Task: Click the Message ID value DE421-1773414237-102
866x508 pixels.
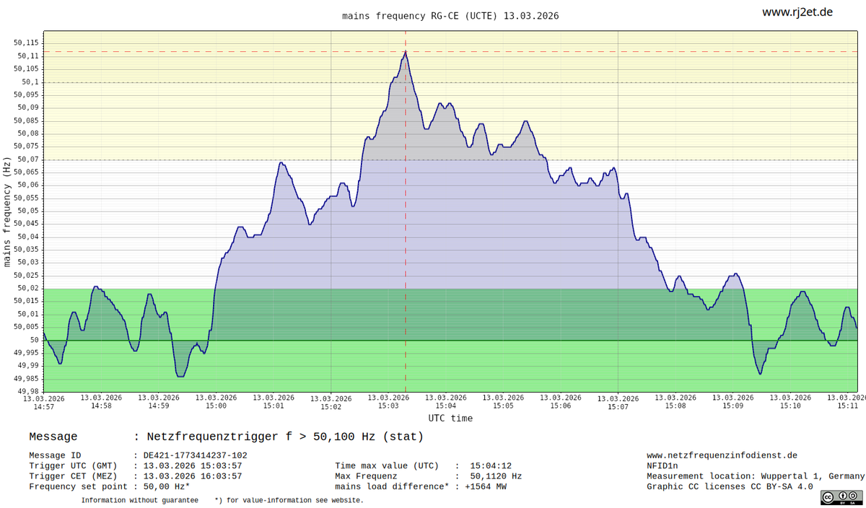Action: tap(195, 455)
